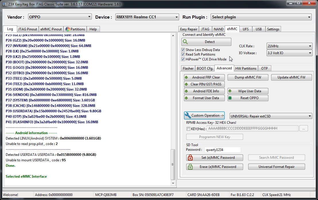Screen dimensions: 318x200
Task: Click the Dump eMMC FW button
Action: [x=248, y=77]
